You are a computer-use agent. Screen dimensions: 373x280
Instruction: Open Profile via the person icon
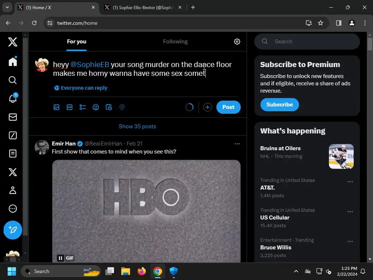13,190
